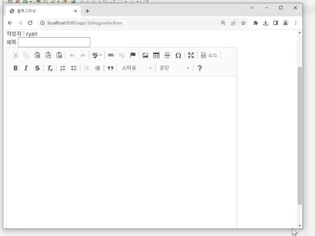315x236 pixels.
Task: Click the Share page icon
Action: tap(233, 23)
